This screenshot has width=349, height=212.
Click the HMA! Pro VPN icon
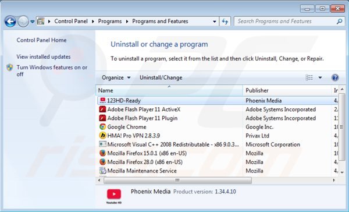[x=102, y=136]
